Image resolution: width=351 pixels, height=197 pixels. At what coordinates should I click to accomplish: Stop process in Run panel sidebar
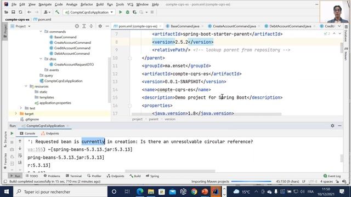click(12, 142)
